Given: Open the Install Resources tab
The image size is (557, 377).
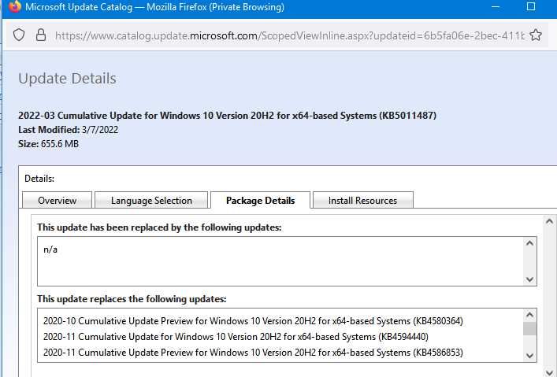Looking at the screenshot, I should 362,200.
